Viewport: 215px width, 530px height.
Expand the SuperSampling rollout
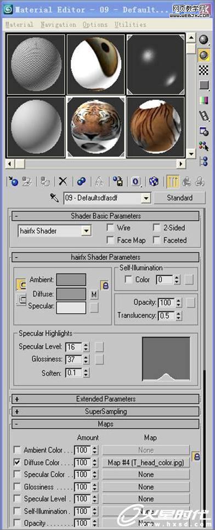pos(105,411)
